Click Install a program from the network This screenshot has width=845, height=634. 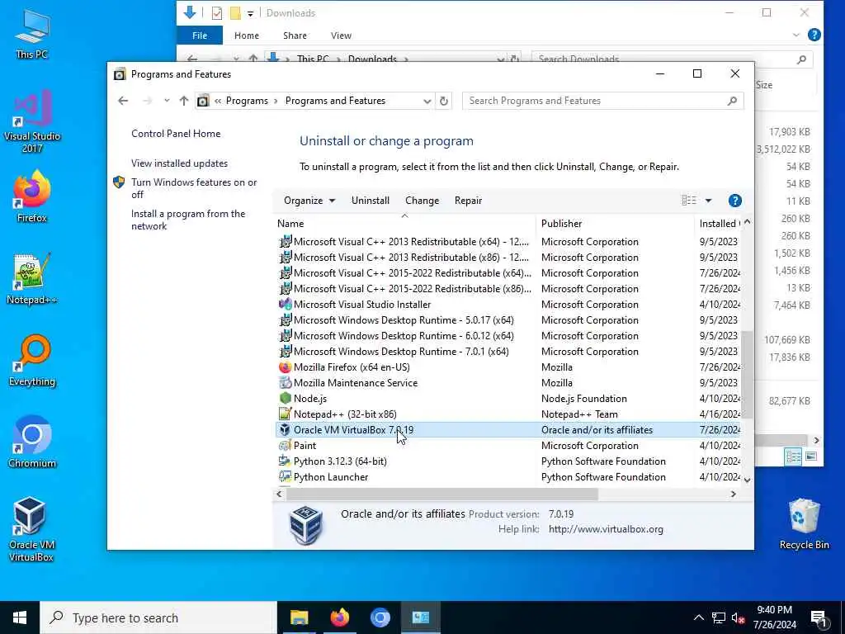click(x=188, y=220)
